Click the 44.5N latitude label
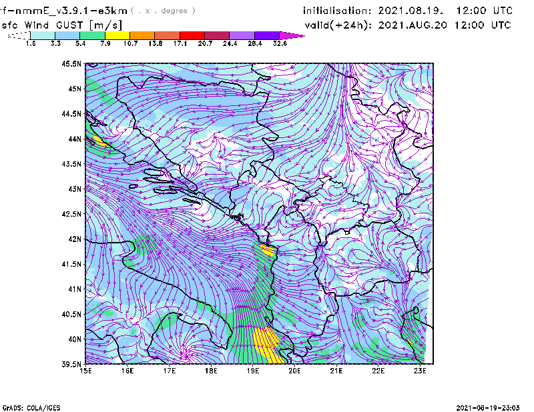This screenshot has height=412, width=534. (x=71, y=114)
